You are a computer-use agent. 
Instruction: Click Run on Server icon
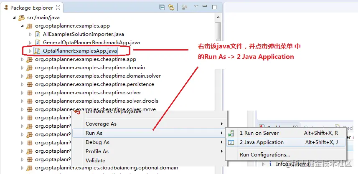(231, 133)
